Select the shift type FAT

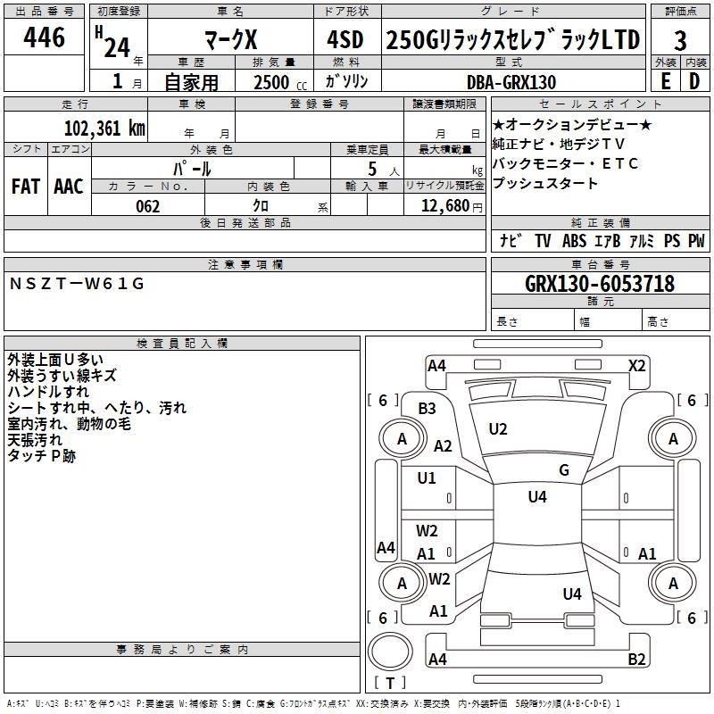click(x=26, y=187)
